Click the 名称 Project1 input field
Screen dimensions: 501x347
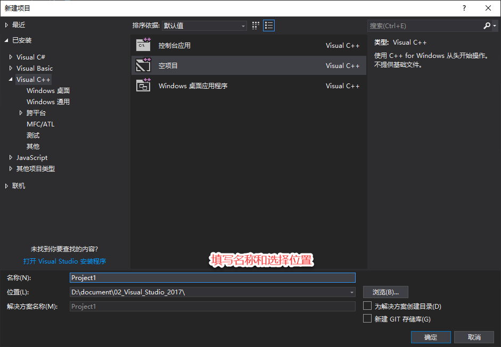pyautogui.click(x=212, y=278)
